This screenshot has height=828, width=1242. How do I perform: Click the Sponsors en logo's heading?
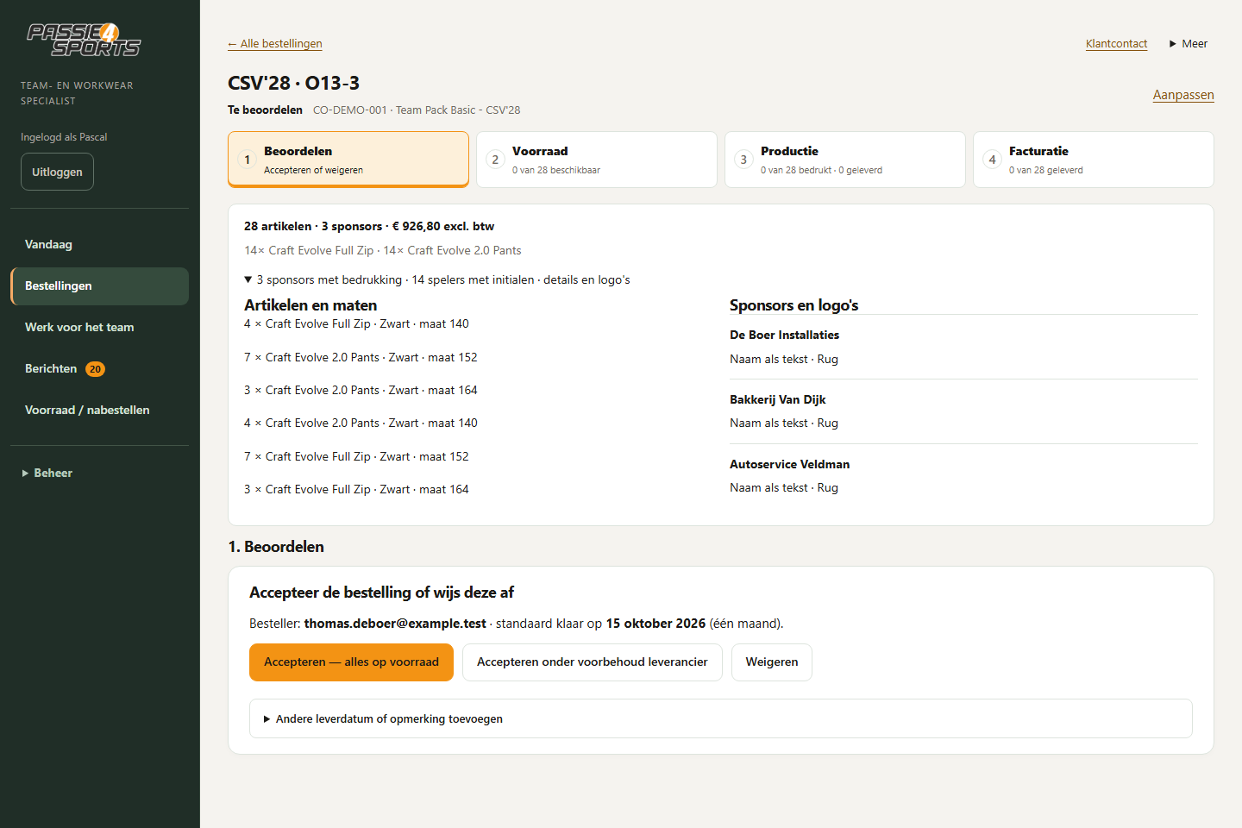pyautogui.click(x=793, y=305)
